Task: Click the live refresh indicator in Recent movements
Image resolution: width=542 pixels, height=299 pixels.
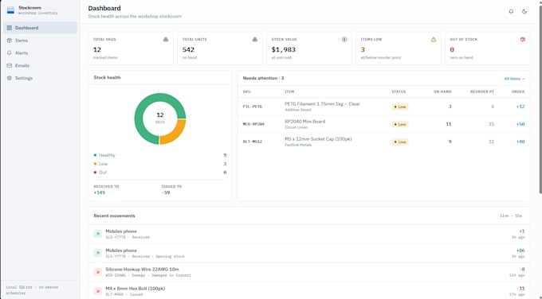Action: pyautogui.click(x=511, y=216)
